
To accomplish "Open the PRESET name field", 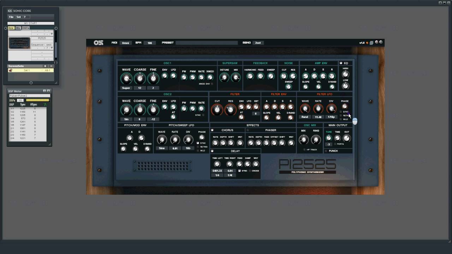I will (207, 43).
